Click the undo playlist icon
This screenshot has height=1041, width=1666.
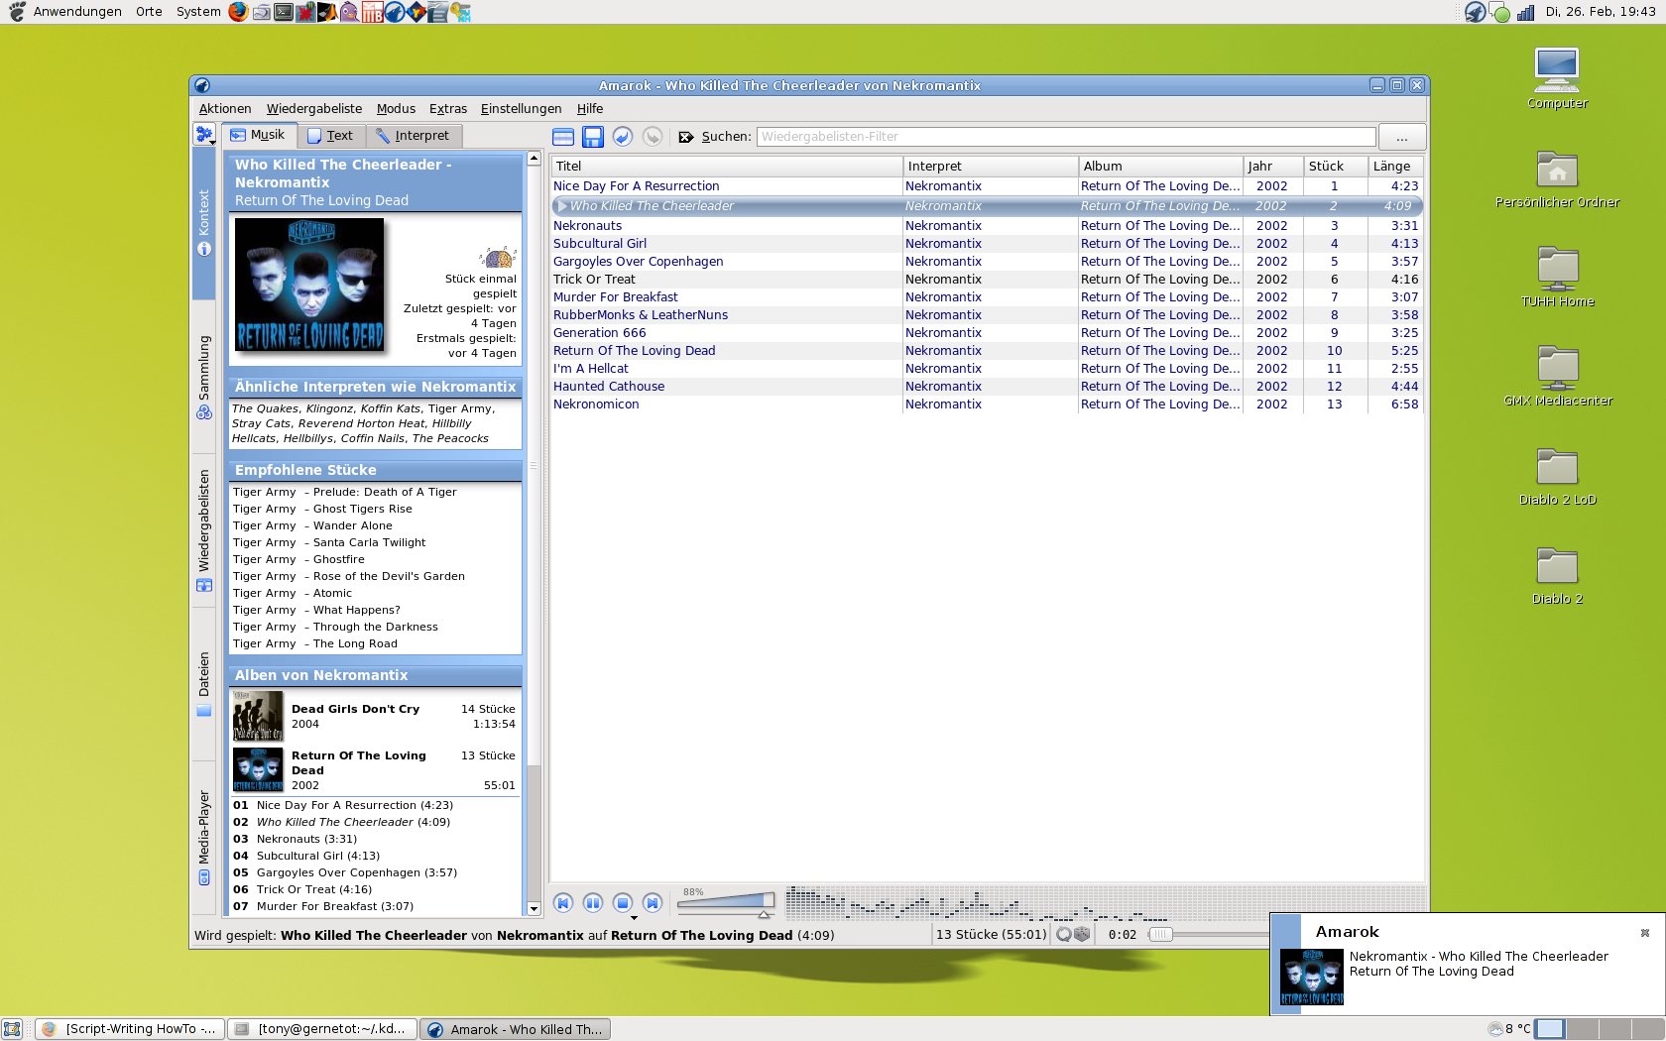coord(623,137)
